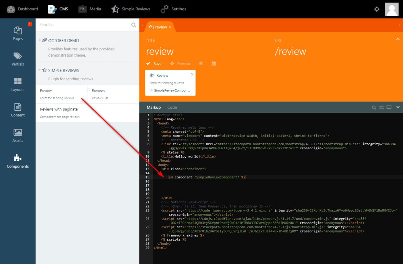403x264 pixels.
Task: Delete the page with the trash icon
Action: point(201,63)
